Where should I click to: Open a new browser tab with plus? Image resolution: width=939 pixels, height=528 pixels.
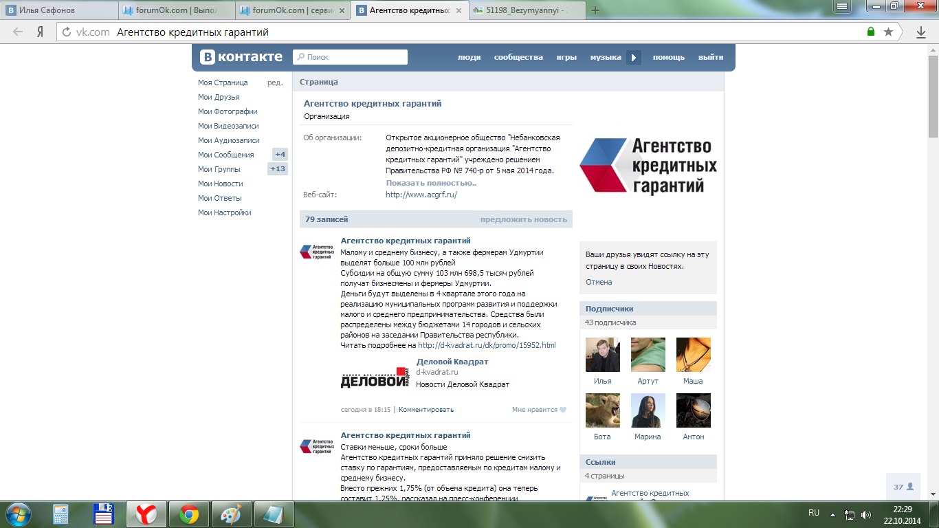[x=595, y=10]
